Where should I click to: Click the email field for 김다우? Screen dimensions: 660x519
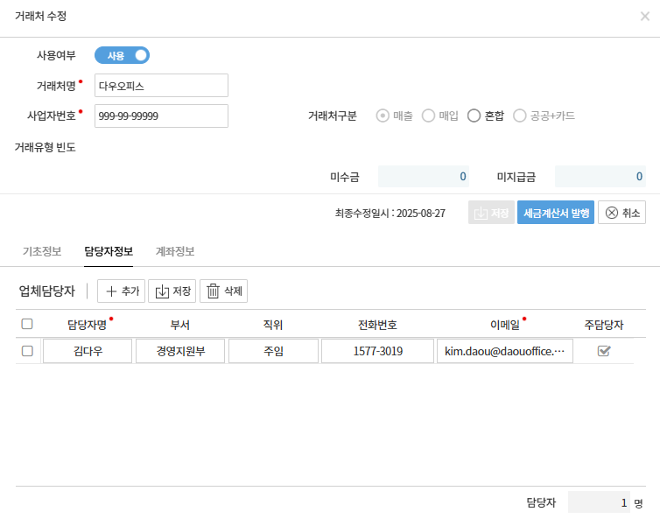pyautogui.click(x=504, y=351)
